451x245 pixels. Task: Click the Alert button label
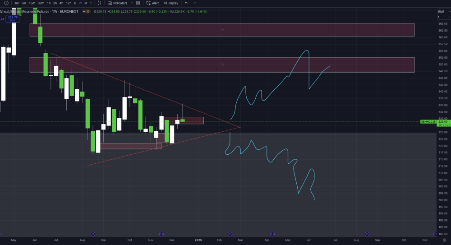tap(155, 3)
